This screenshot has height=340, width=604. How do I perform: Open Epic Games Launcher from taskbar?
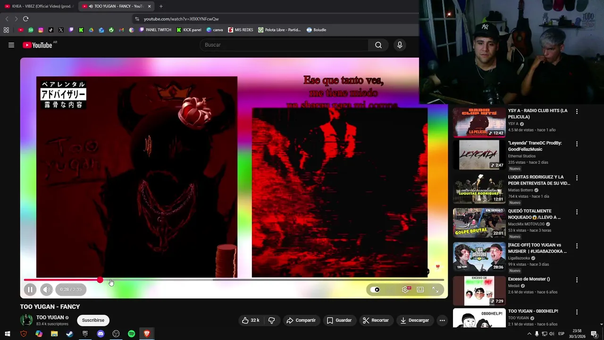tap(85, 334)
